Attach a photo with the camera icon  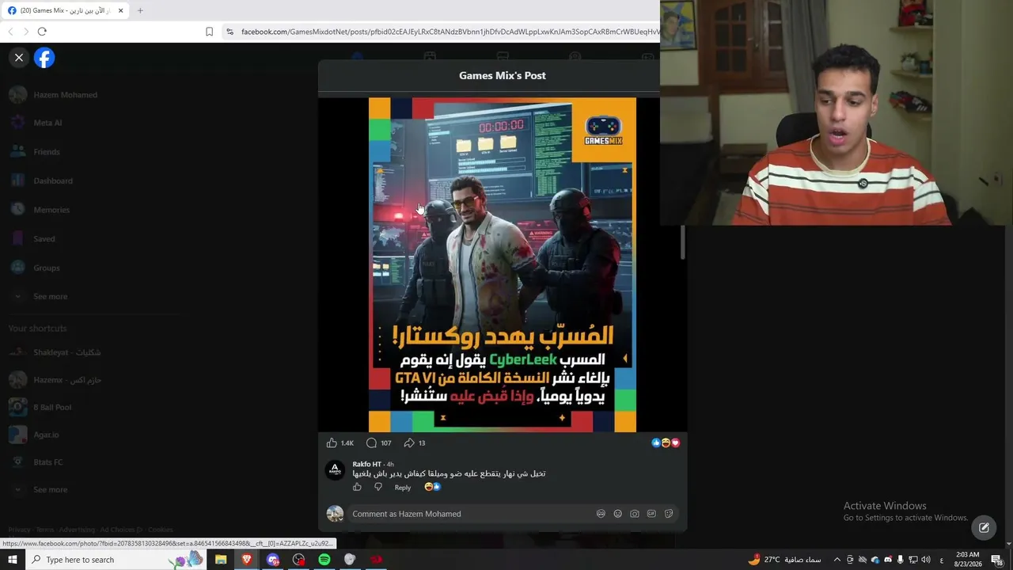click(635, 514)
